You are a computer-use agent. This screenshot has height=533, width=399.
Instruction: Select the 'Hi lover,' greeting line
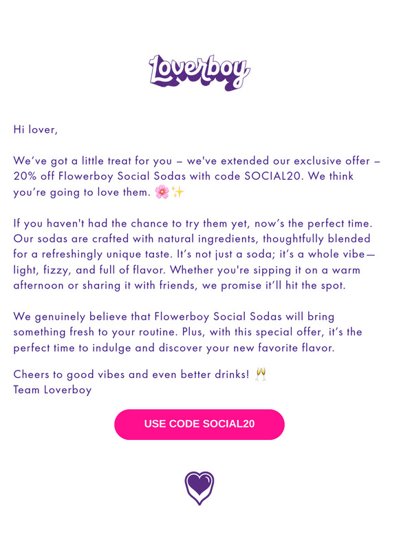coord(36,129)
